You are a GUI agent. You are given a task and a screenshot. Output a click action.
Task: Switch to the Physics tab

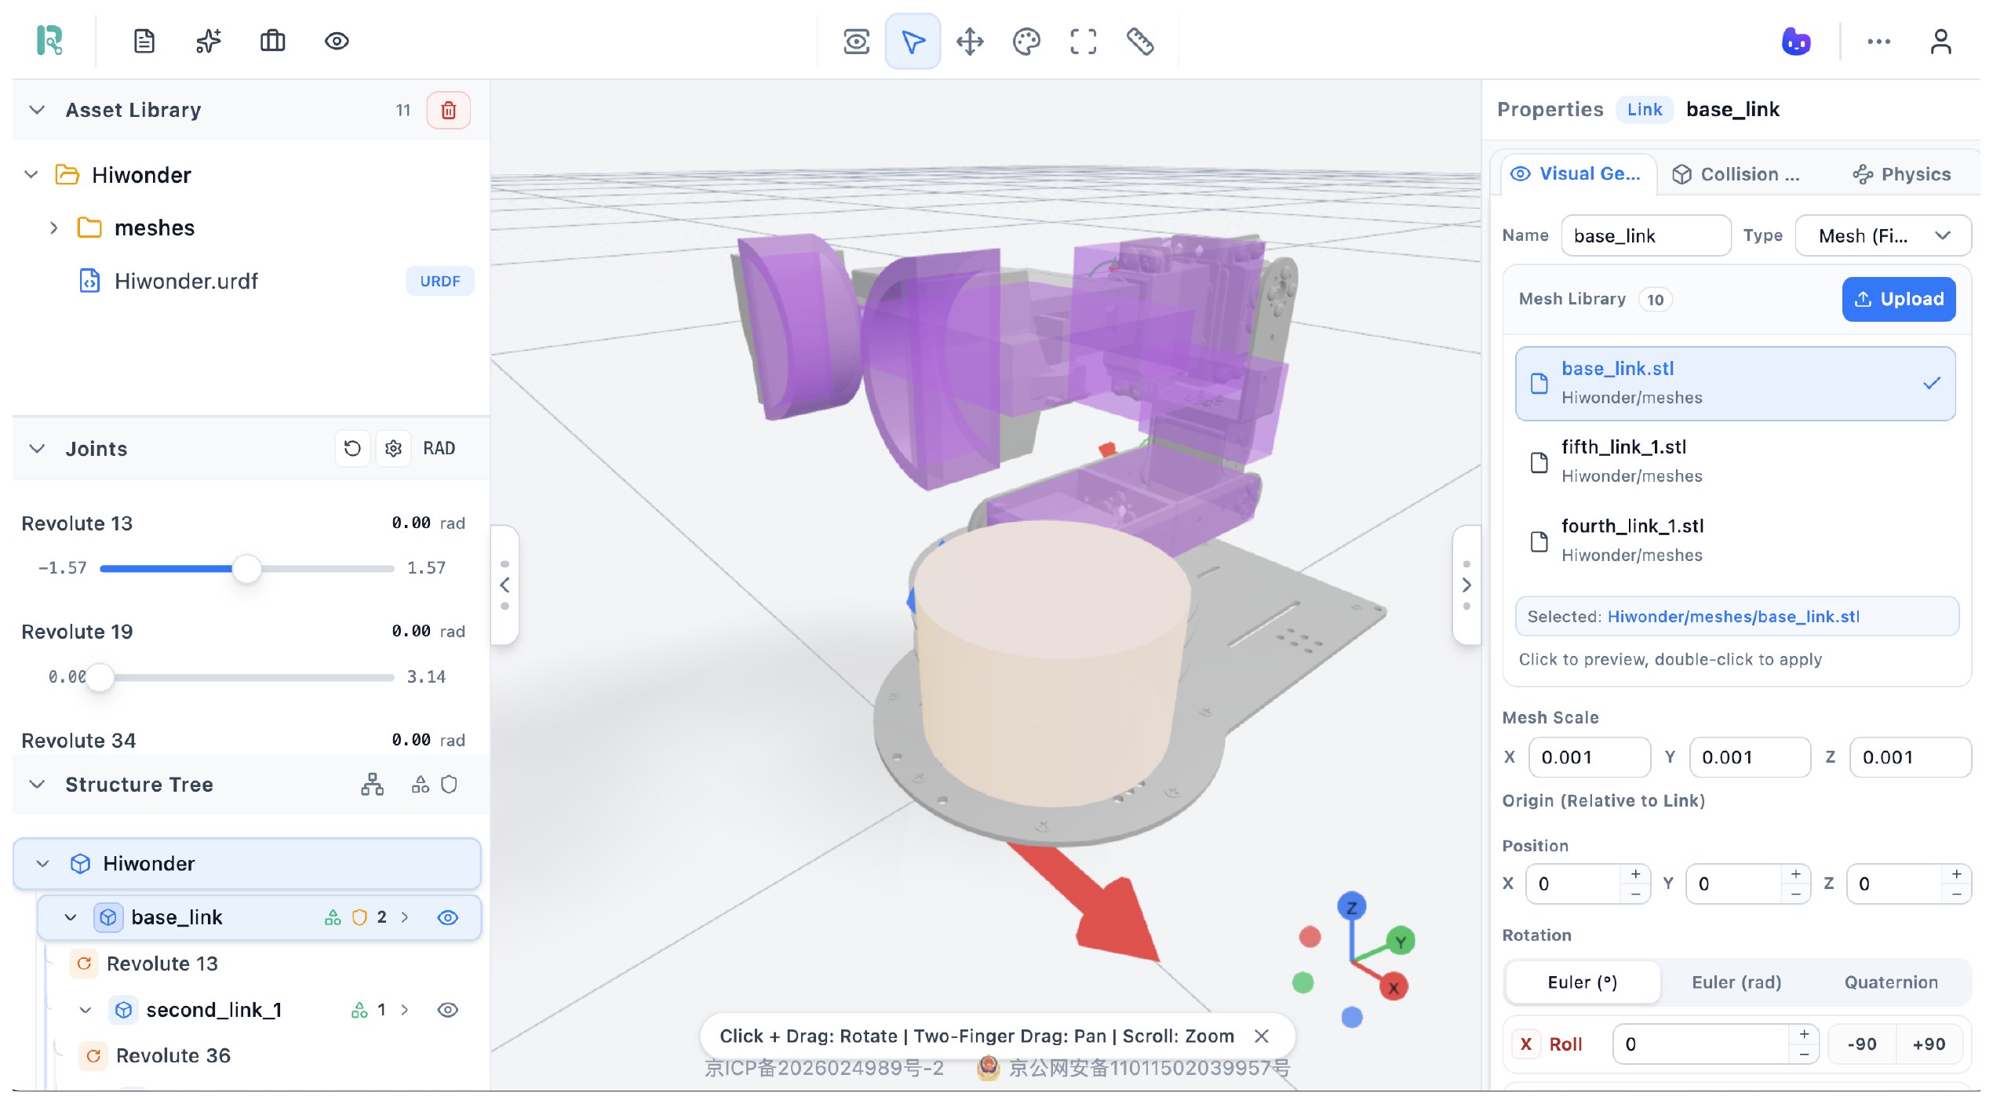(1902, 174)
